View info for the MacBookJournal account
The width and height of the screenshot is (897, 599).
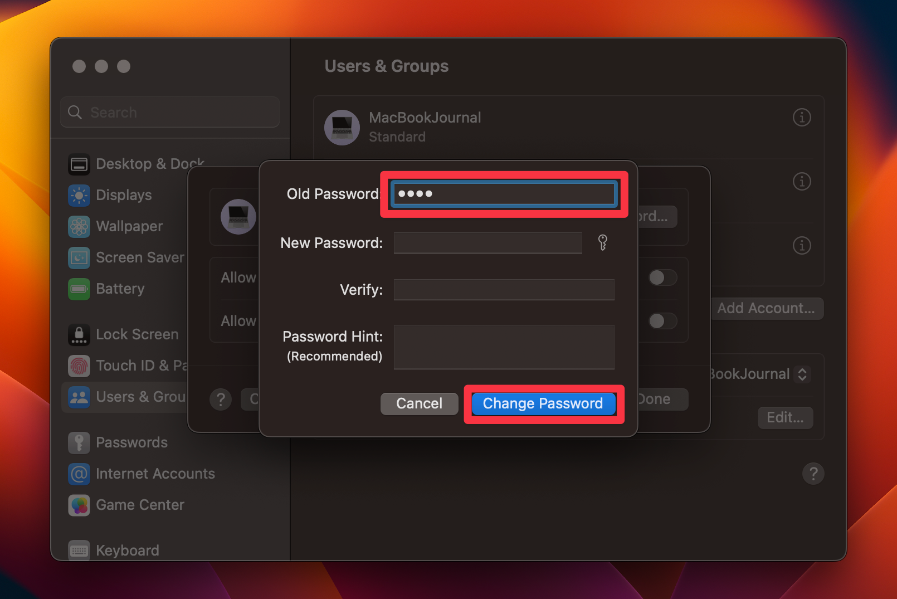point(802,118)
